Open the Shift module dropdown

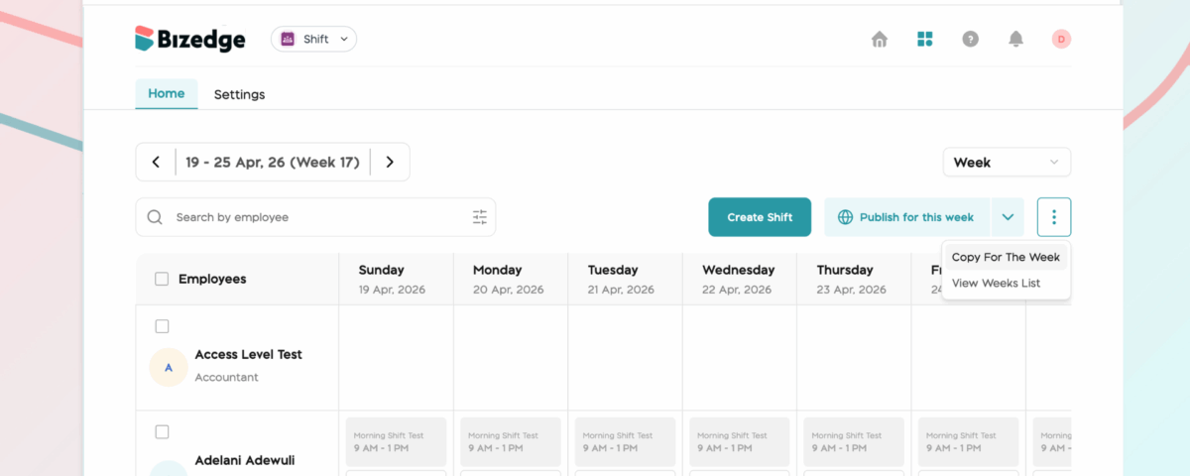(x=313, y=39)
